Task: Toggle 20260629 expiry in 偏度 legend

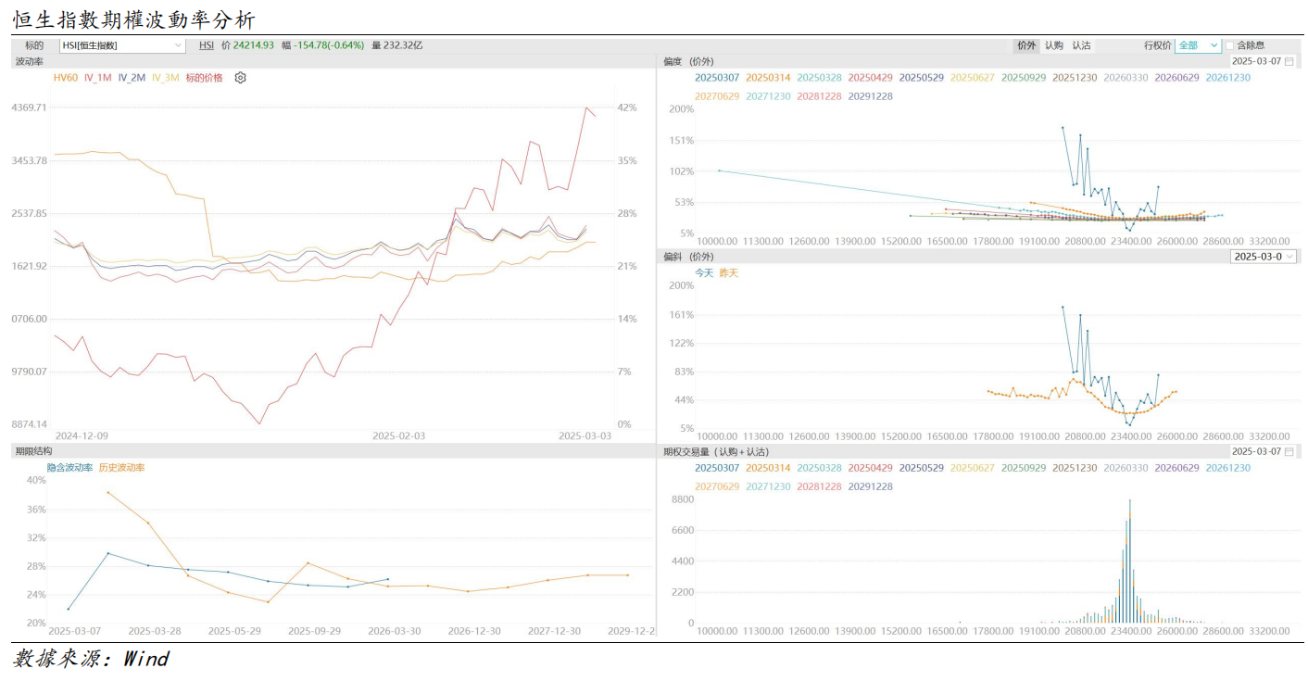Action: (1177, 78)
